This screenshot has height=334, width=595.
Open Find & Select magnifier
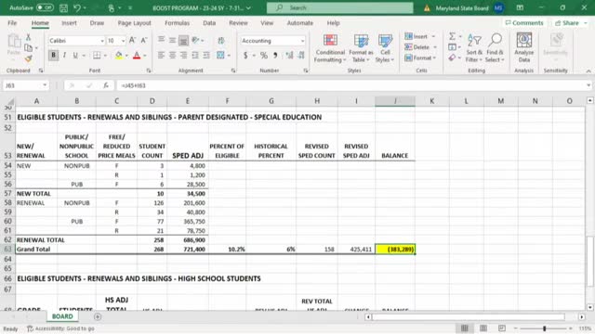coord(495,48)
